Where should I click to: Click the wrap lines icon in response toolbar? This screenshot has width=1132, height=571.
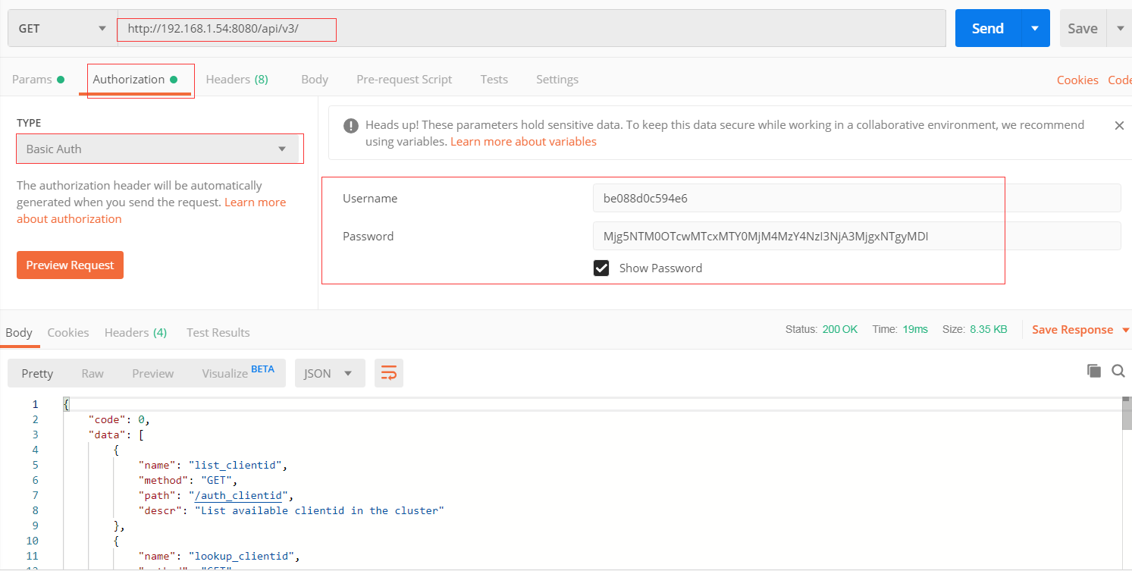tap(389, 373)
